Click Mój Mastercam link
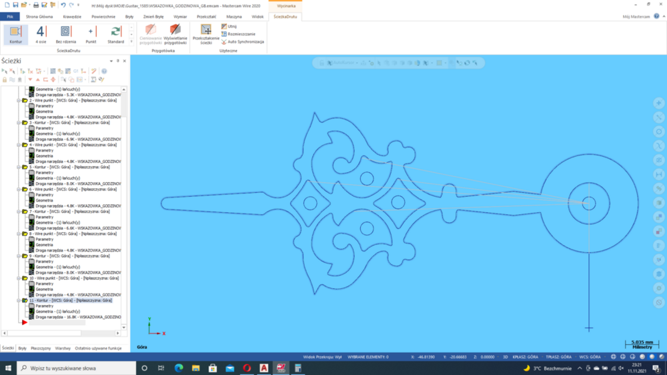The image size is (667, 375). [636, 17]
